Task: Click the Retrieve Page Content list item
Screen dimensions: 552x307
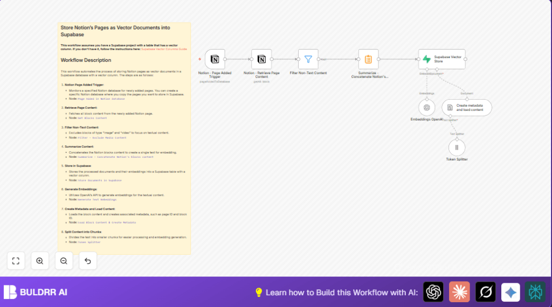Action: tap(81, 108)
